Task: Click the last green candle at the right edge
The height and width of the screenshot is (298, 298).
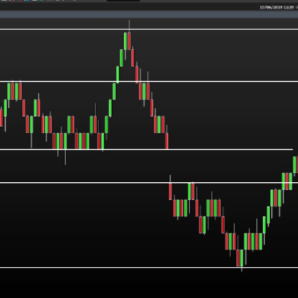Action: [x=295, y=164]
